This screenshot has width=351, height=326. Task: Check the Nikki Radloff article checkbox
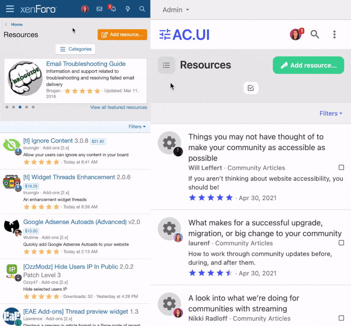coord(341,318)
